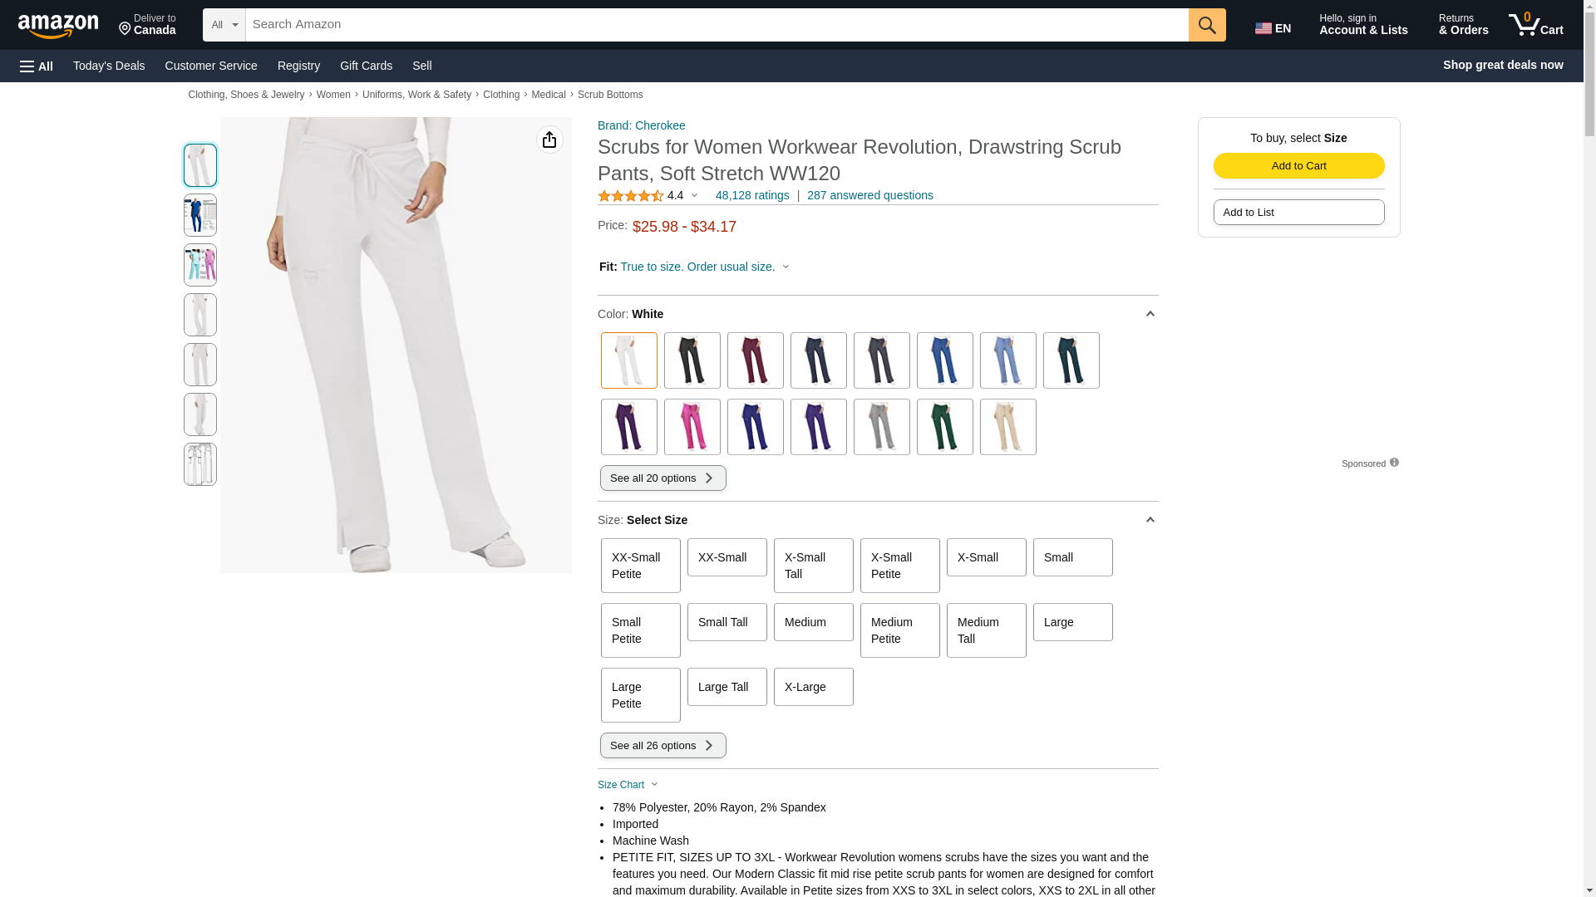Open the search category All dropdown
The height and width of the screenshot is (897, 1596).
(x=224, y=25)
